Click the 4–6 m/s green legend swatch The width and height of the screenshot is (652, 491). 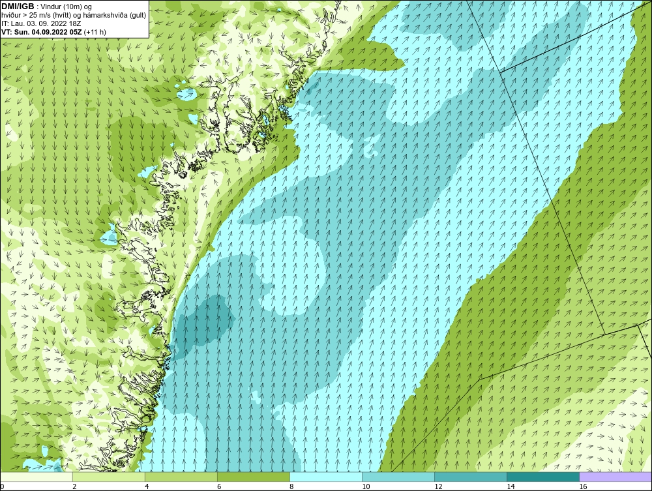181,477
